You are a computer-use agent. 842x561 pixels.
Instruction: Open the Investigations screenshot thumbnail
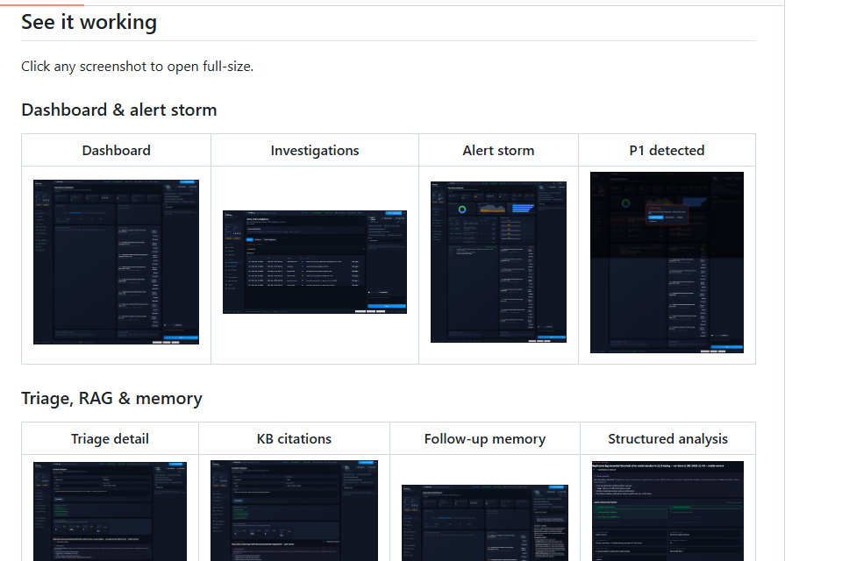point(315,262)
